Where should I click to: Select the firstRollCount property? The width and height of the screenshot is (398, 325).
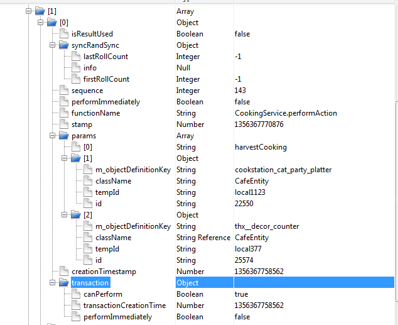[106, 79]
